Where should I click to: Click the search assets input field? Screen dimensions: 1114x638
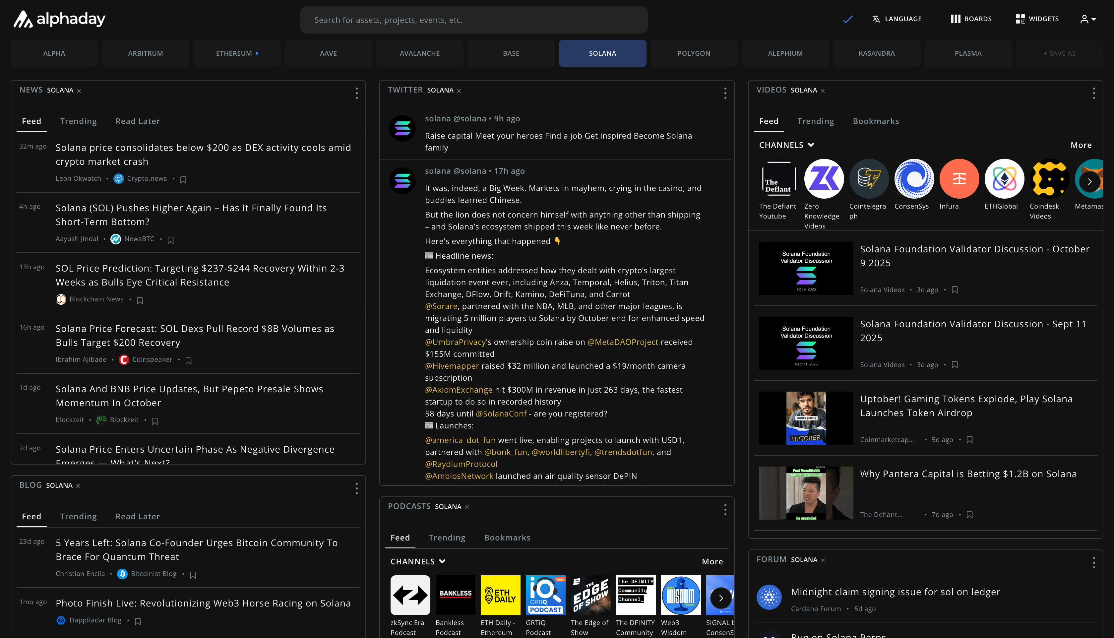tap(473, 20)
